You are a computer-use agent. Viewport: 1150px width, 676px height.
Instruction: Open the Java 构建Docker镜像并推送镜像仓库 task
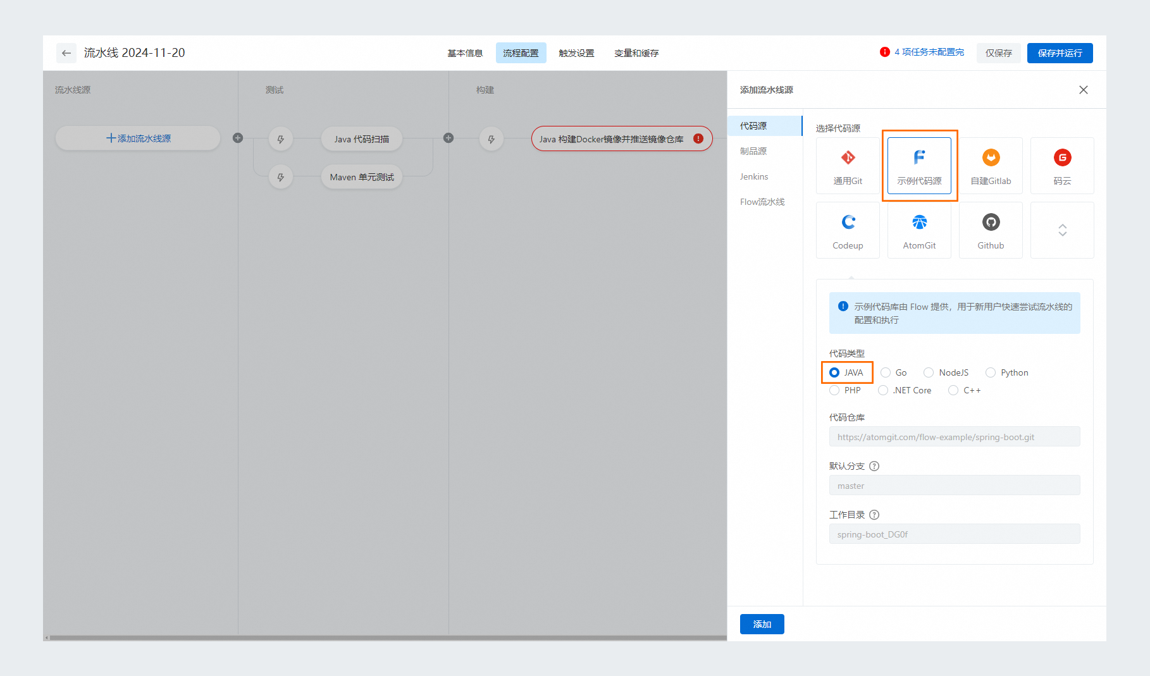pyautogui.click(x=622, y=139)
